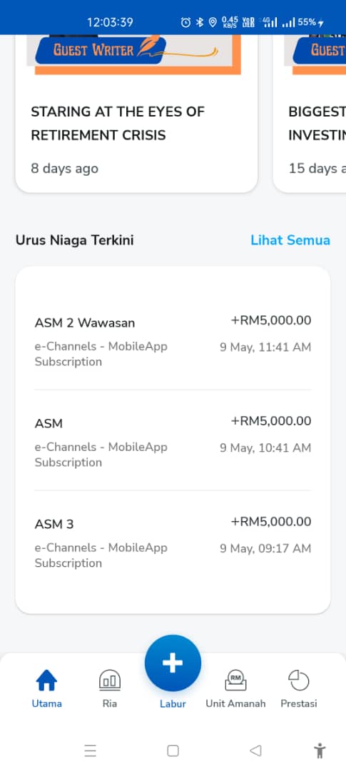Open the Ria chart icon
The width and height of the screenshot is (346, 772).
tap(110, 681)
